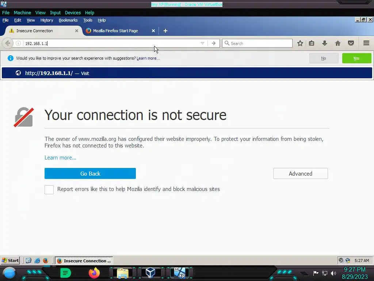
Task: Open VirtualBox cube icon in host taskbar
Action: [150, 273]
